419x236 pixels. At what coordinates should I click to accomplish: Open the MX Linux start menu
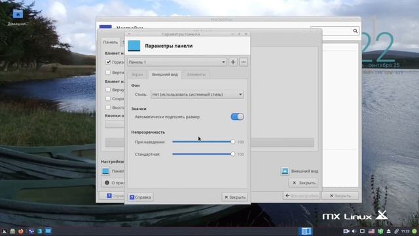[5, 231]
